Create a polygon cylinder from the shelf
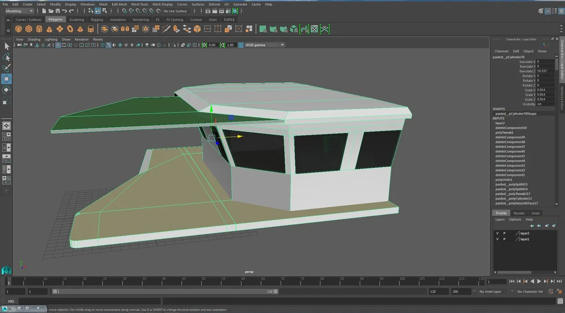Image resolution: width=565 pixels, height=313 pixels. [x=39, y=29]
